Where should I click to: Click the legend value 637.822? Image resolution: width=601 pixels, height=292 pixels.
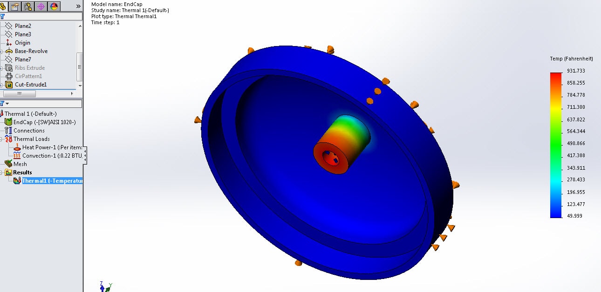[576, 119]
